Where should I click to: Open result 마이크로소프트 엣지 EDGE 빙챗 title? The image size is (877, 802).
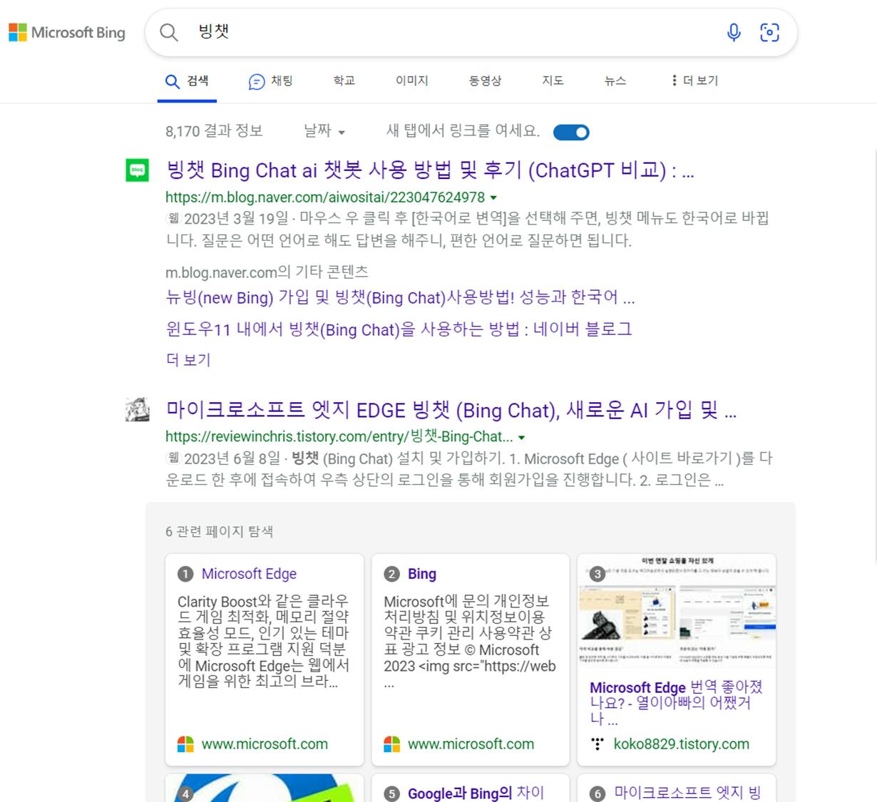coord(451,410)
